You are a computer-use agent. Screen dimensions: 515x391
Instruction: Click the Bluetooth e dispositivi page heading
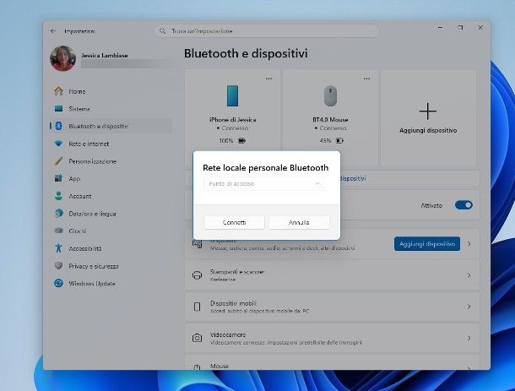[x=246, y=53]
